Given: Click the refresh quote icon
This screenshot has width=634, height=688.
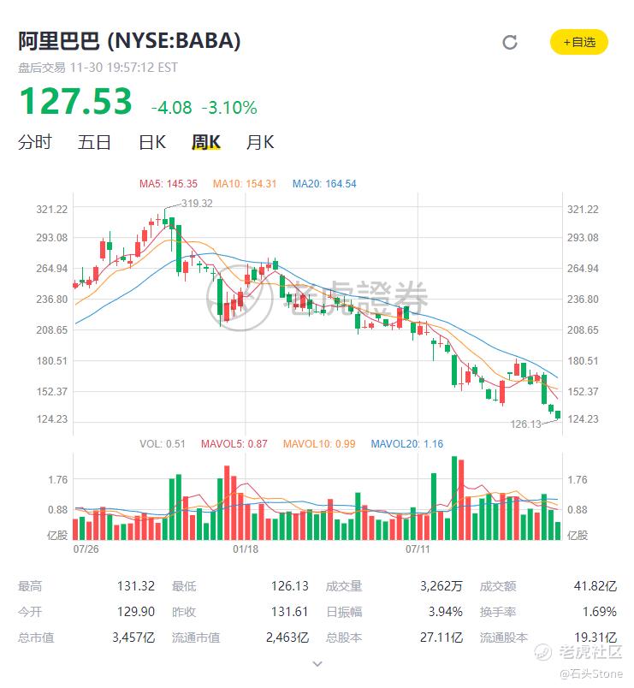Looking at the screenshot, I should [x=509, y=43].
